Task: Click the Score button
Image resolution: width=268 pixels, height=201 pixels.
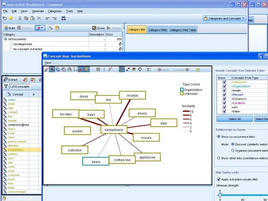Action: (98, 28)
